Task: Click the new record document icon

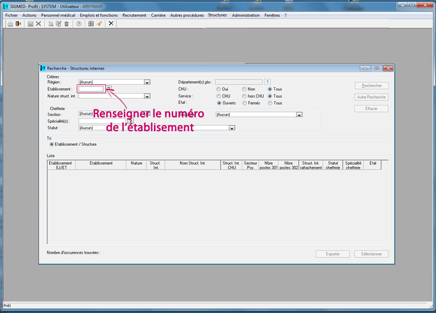Action: 51,24
